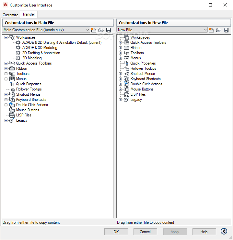This screenshot has height=240, width=233.
Task: Expand the Ribbon node in Main File tree
Action: pyautogui.click(x=6, y=68)
